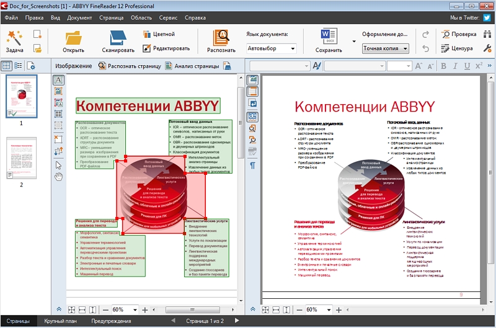496x328 pixels.
Task: Increase font size with larger A icon
Action: [418, 66]
